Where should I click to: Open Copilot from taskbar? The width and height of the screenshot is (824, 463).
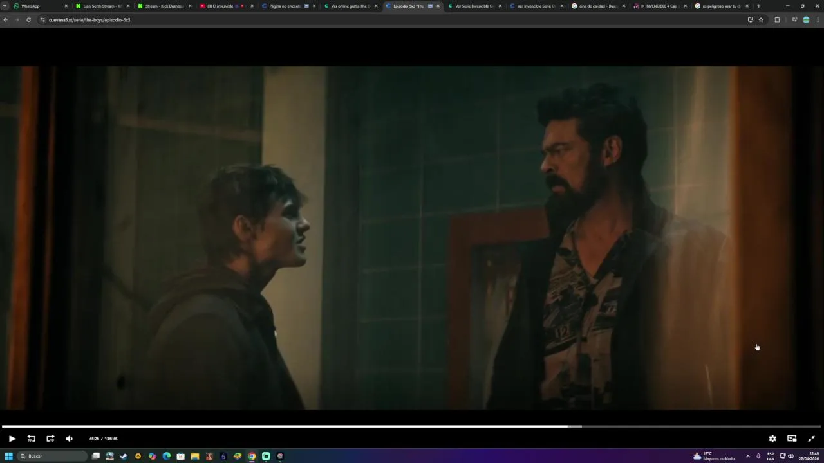click(152, 456)
